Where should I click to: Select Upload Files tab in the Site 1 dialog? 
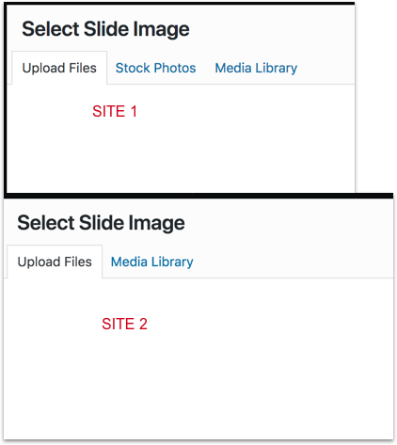(59, 68)
